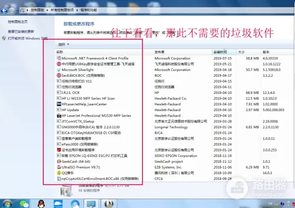The height and width of the screenshot is (208, 295).
Task: Open 打开或关闭 Windows 功能 link
Action: (28, 38)
